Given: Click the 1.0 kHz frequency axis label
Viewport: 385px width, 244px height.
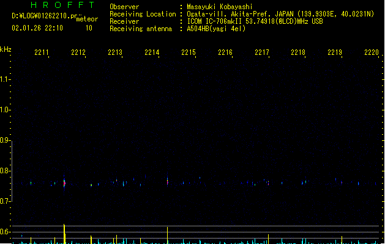Looking at the screenshot, I should coord(4,110).
